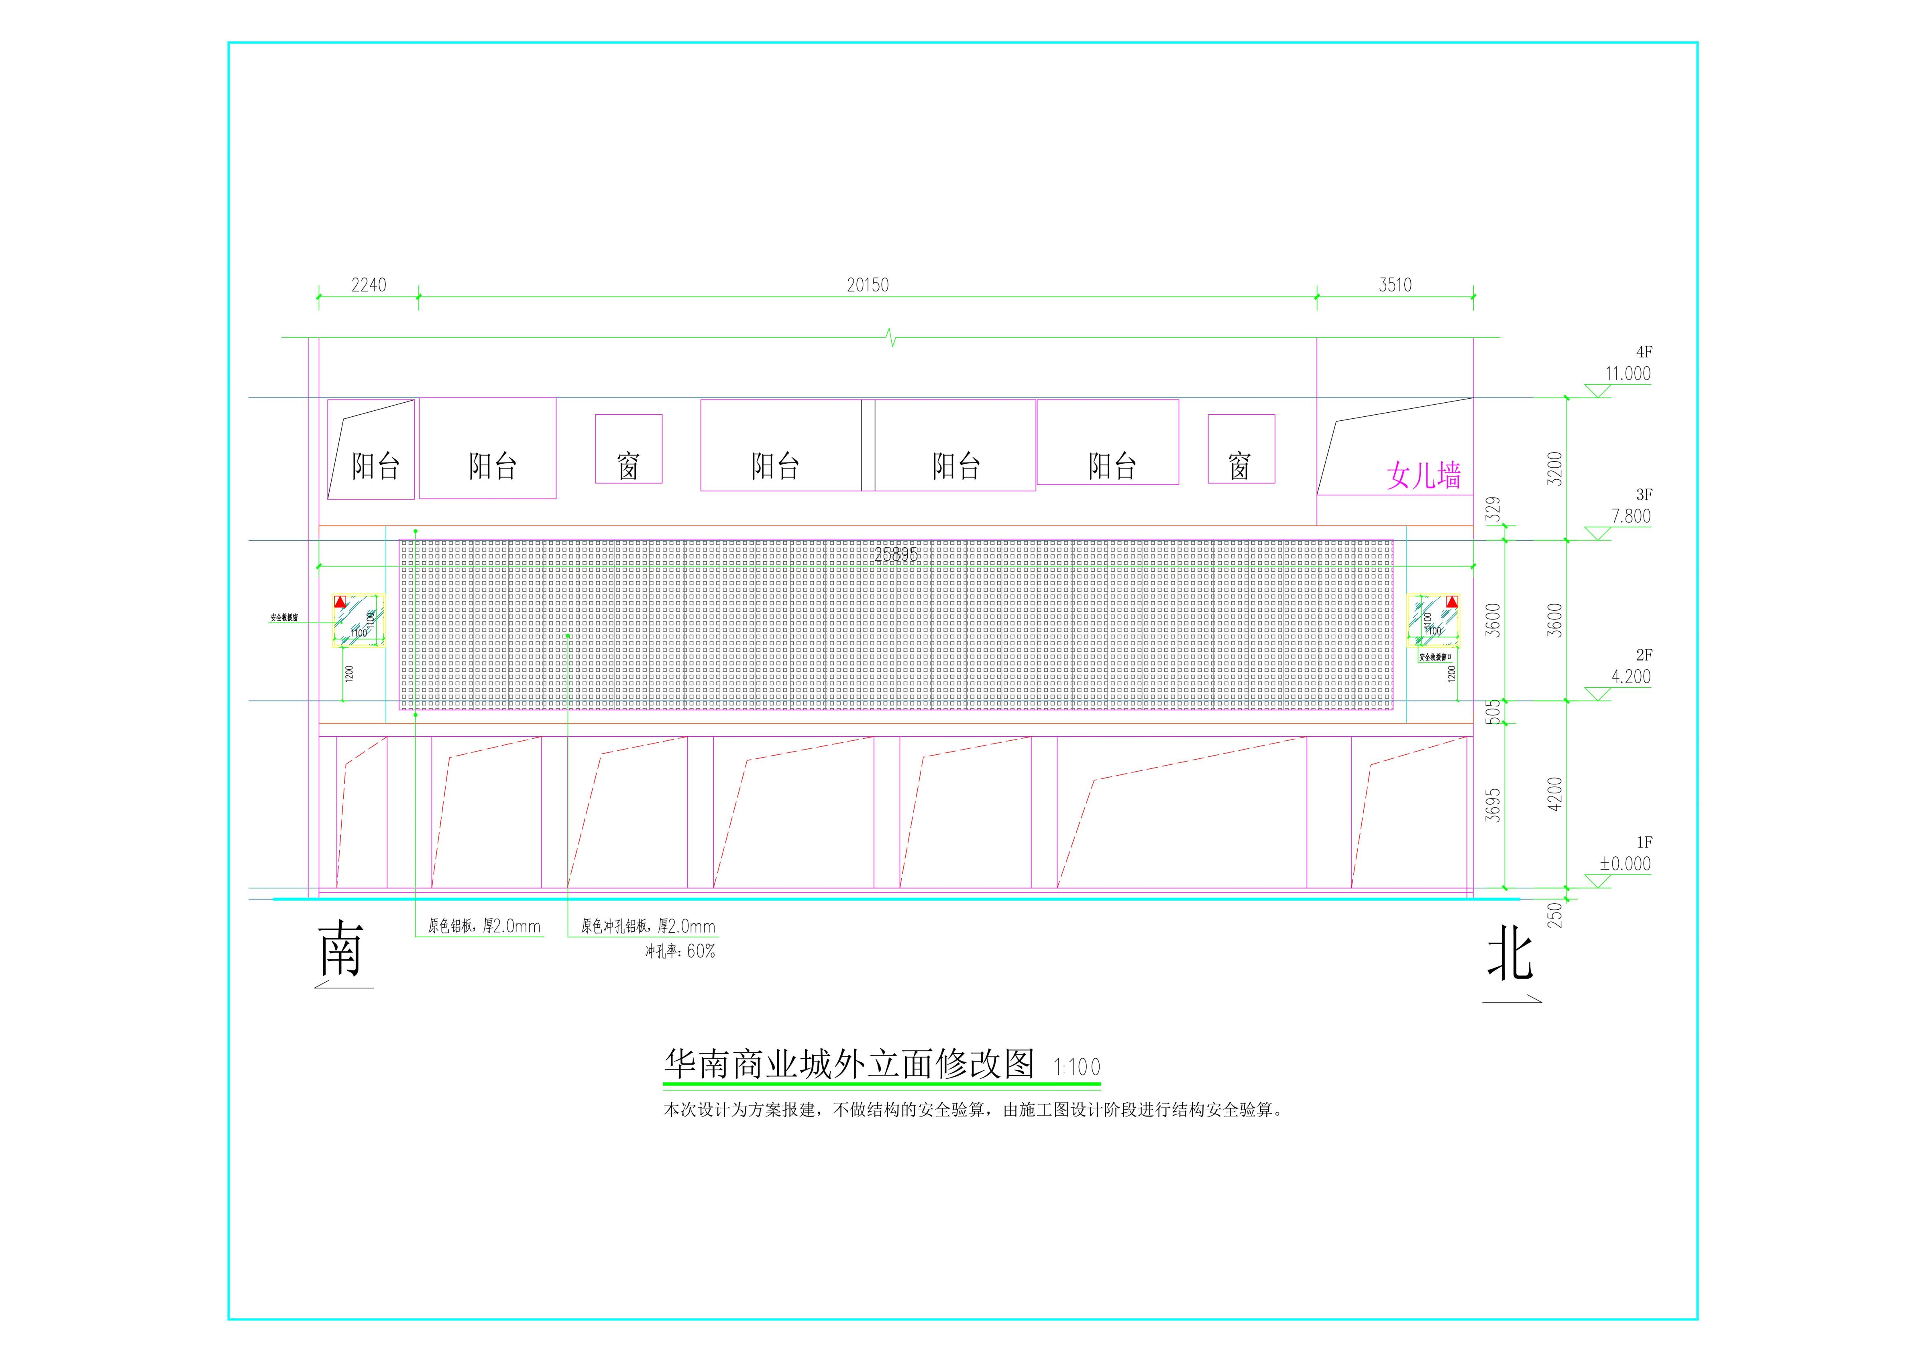The image size is (1927, 1361).
Task: Select the 25895 overall width dimension
Action: (x=896, y=554)
